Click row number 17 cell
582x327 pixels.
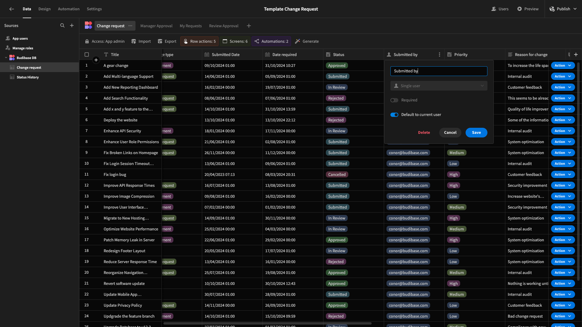click(87, 240)
